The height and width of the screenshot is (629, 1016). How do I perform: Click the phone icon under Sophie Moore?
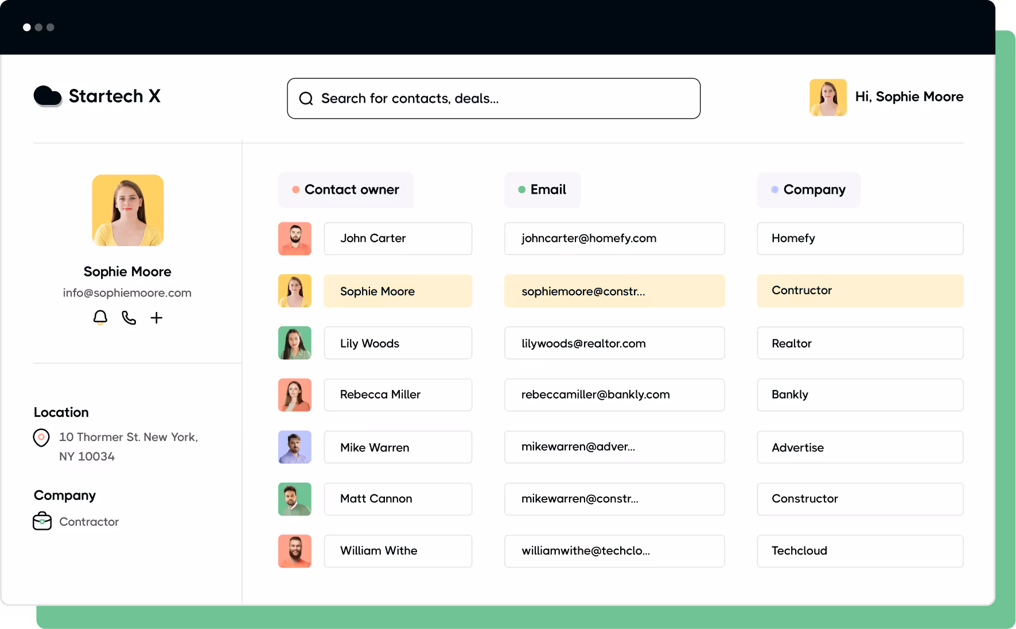coord(128,318)
